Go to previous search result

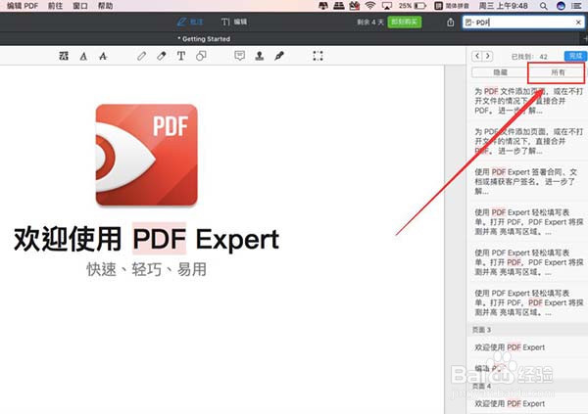tap(477, 56)
